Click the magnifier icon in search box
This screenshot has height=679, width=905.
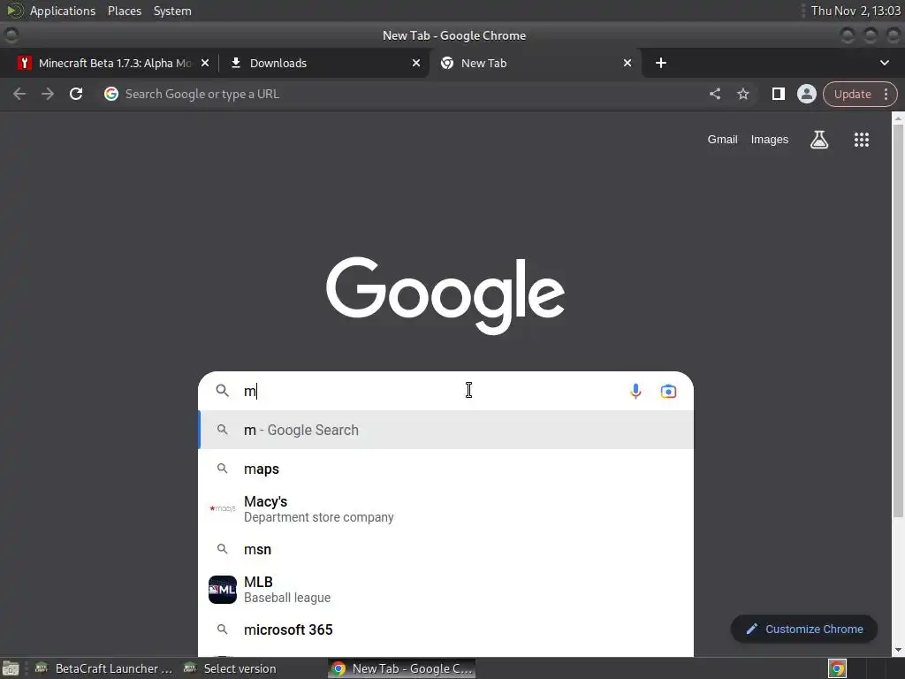click(222, 391)
